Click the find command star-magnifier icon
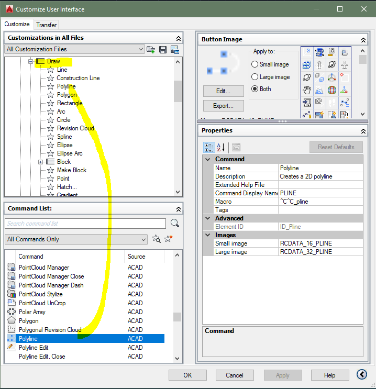Screen dimensions: 376x389 (x=157, y=239)
